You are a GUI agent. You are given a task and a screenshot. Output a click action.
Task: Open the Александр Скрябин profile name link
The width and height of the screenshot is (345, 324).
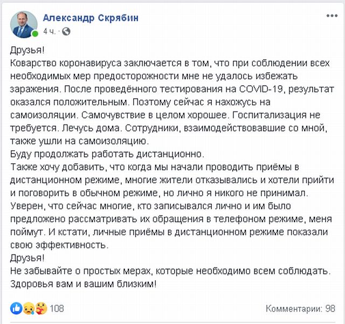tap(91, 18)
